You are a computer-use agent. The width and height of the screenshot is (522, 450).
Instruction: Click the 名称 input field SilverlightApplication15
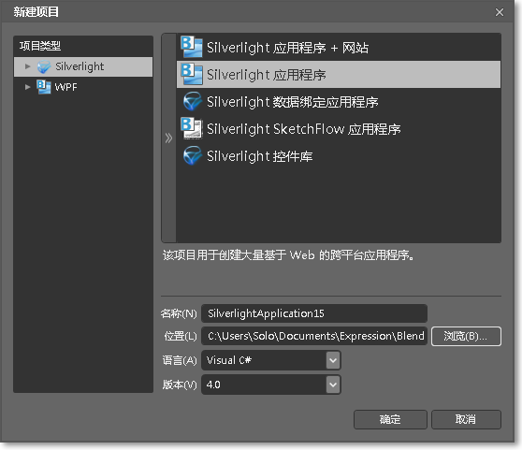click(314, 313)
